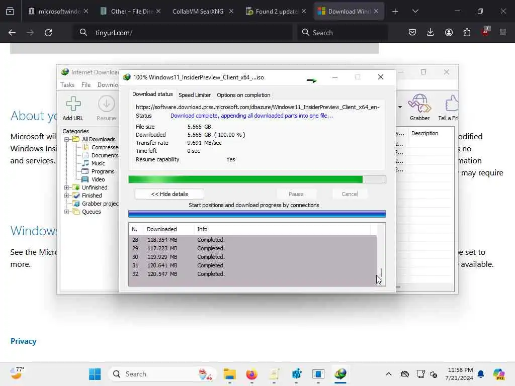Click the tinyurl.com address bar
Viewport: 515px width, 386px height.
[x=182, y=33]
